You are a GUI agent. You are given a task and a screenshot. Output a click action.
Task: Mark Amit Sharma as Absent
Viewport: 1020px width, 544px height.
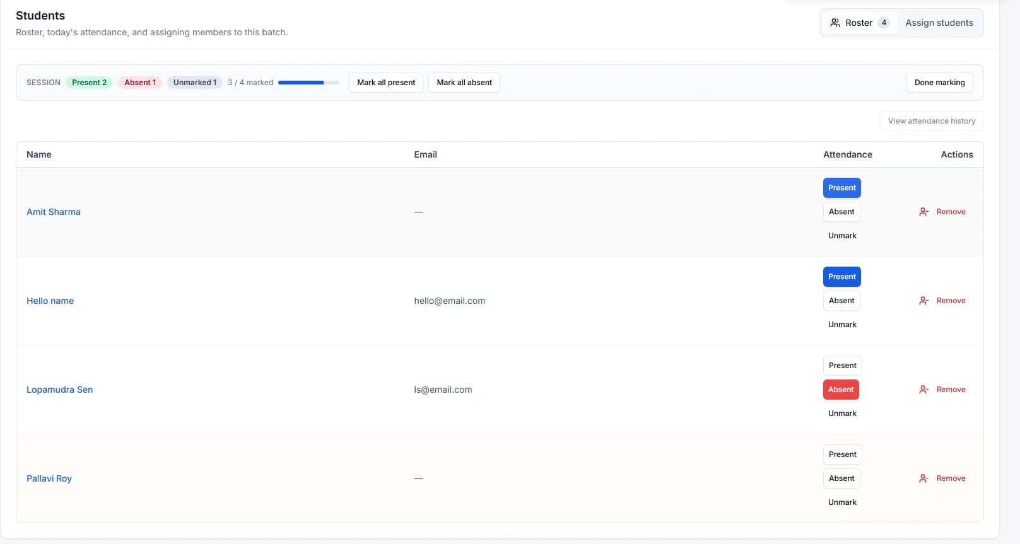841,212
